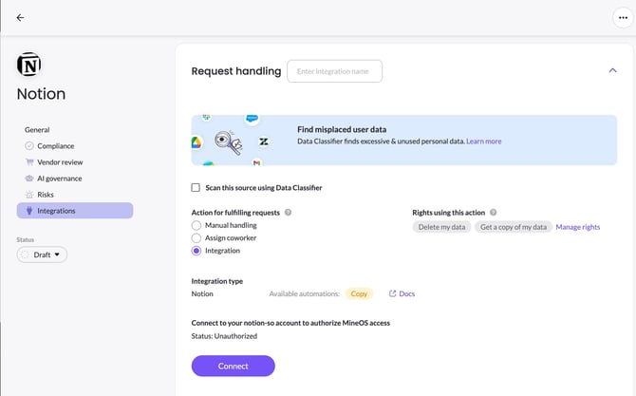Click the Notion logo icon
Screen dimensions: 636x396
pyautogui.click(x=28, y=65)
